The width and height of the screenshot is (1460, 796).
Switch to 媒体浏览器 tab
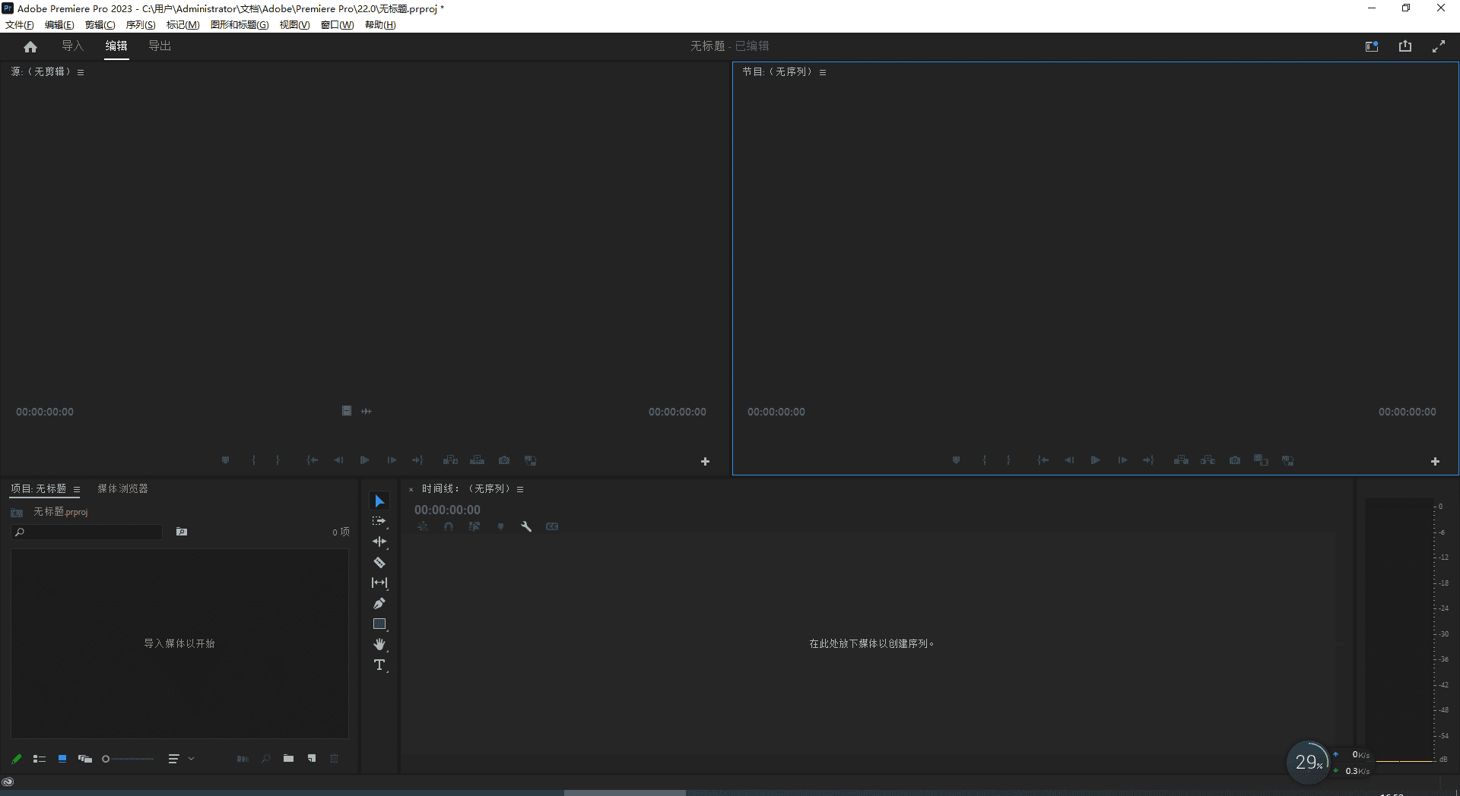(x=122, y=488)
